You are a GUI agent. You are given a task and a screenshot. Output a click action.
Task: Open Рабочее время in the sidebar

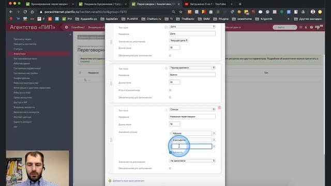22,64
